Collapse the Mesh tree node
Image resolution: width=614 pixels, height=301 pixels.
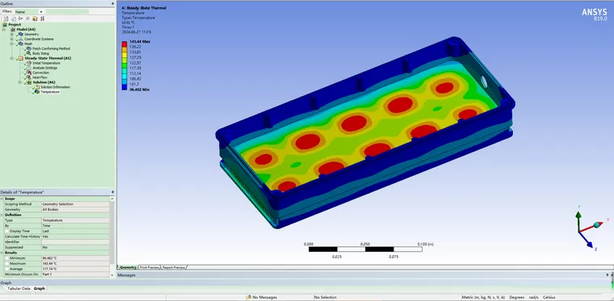pos(12,44)
